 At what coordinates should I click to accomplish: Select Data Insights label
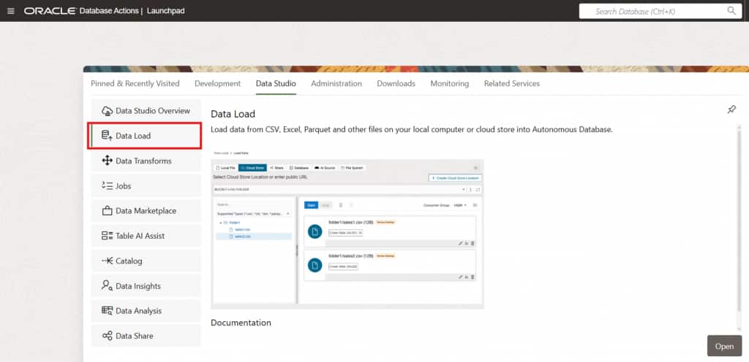pos(138,286)
